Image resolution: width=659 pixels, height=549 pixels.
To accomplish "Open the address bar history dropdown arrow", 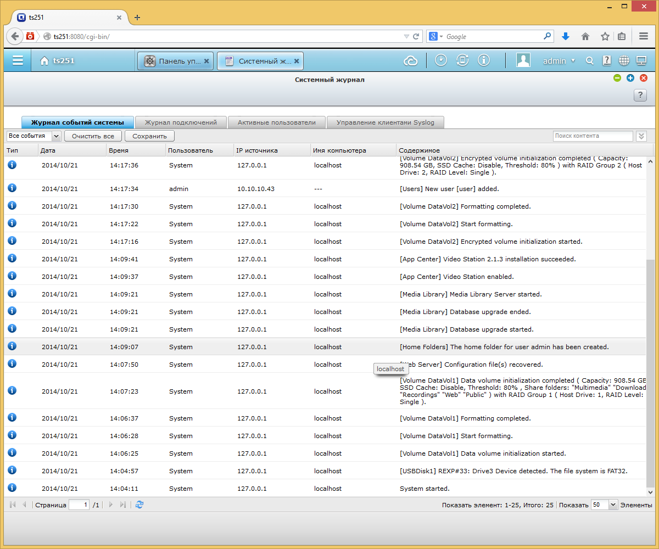I will (406, 36).
